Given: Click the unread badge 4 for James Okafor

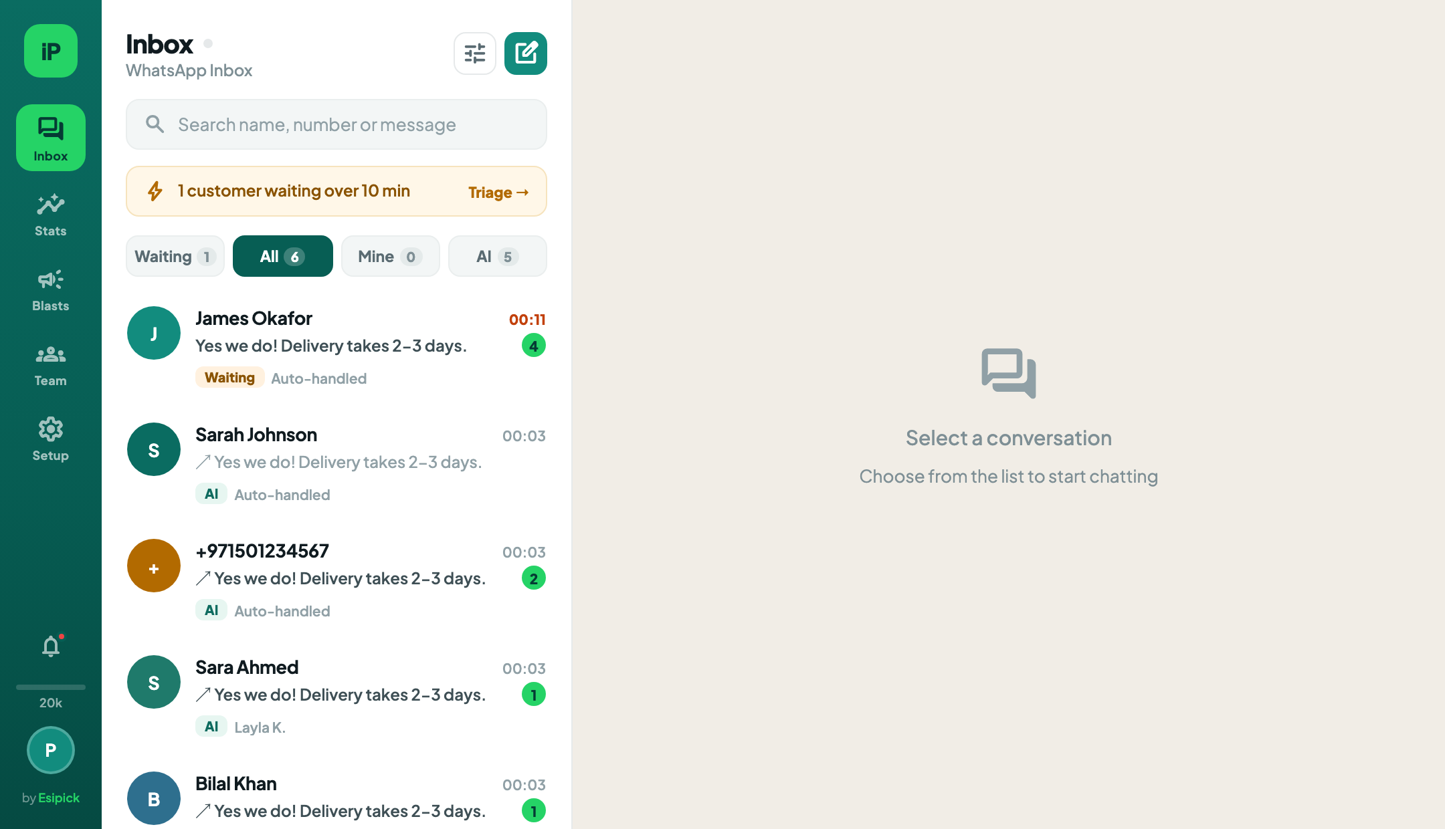Looking at the screenshot, I should coord(534,346).
